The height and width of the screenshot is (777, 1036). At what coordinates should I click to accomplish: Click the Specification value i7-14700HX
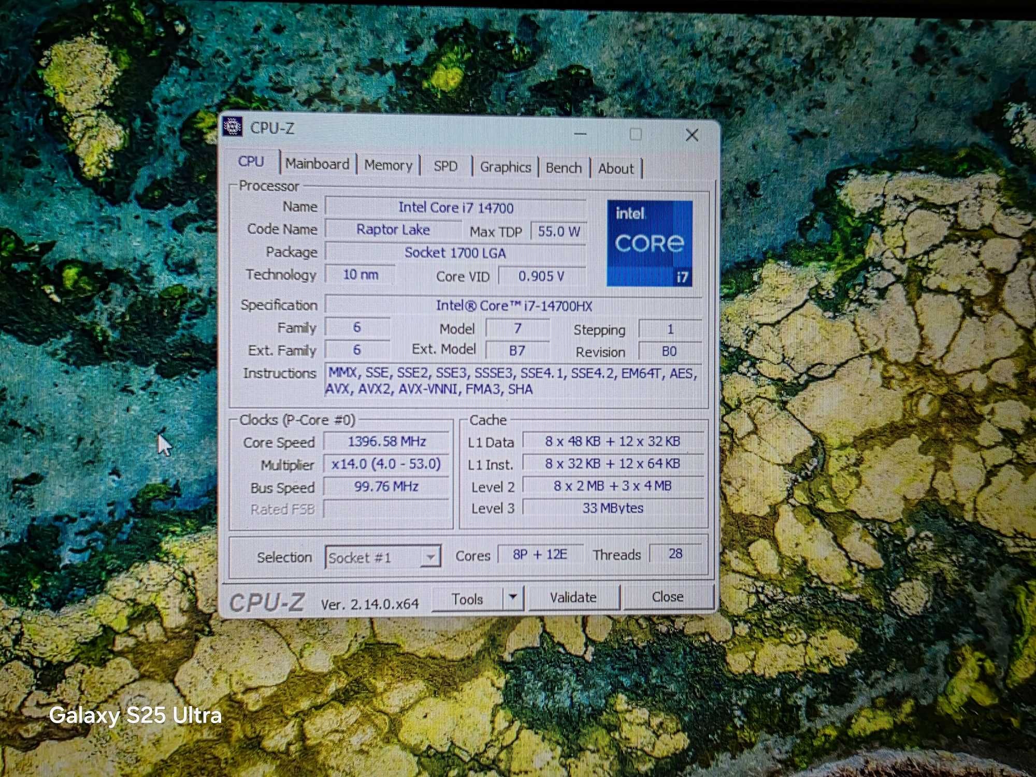coord(513,306)
